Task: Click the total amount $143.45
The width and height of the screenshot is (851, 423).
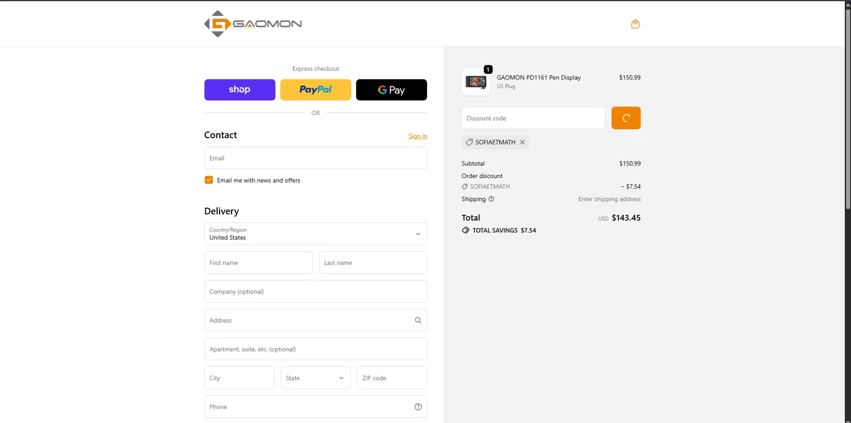Action: 626,218
